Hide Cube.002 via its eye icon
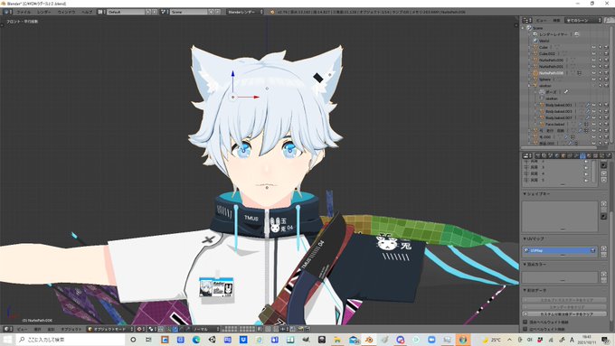This screenshot has height=346, width=615. (x=594, y=53)
